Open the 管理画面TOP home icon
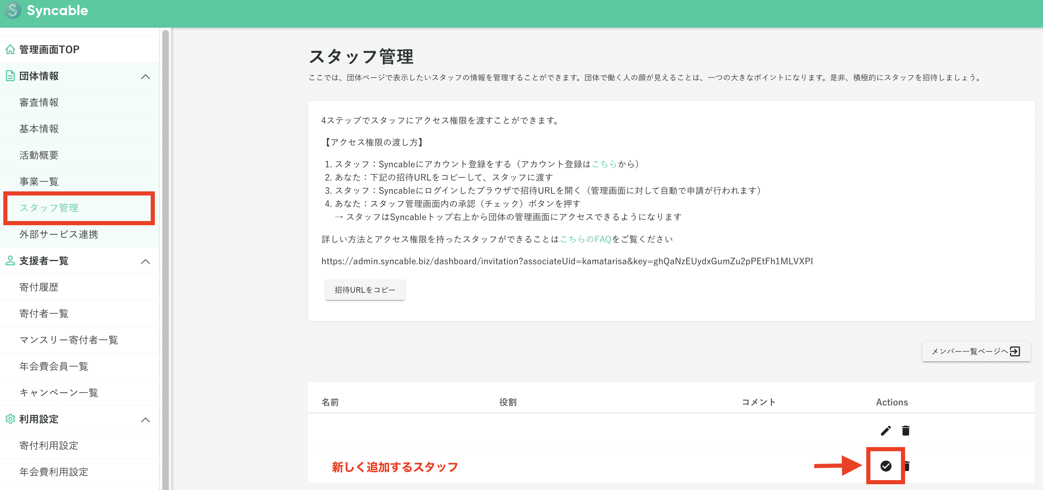This screenshot has width=1043, height=490. [10, 49]
